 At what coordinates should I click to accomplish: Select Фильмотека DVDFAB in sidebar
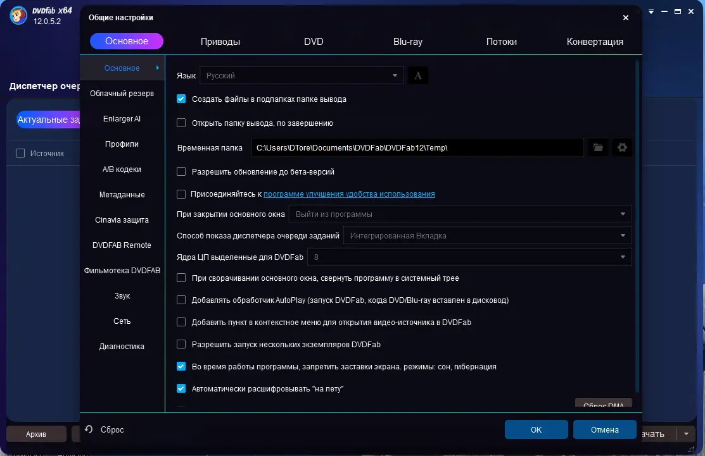(122, 270)
